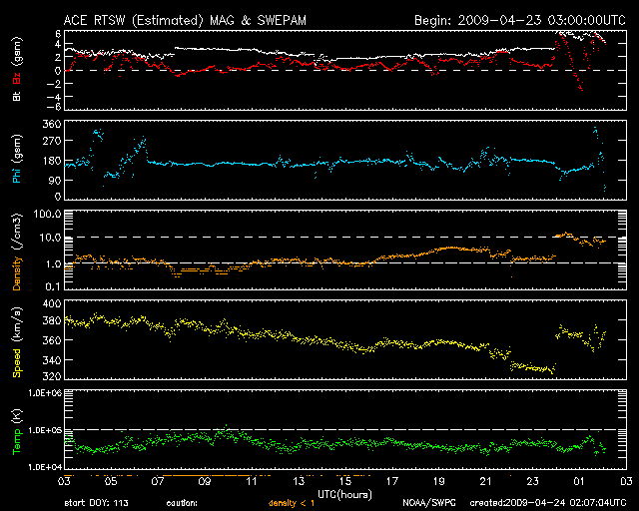Click the 'Begin: 2009-04-23 03:00:00UTC' header text
The width and height of the screenshot is (639, 511).
coord(520,20)
